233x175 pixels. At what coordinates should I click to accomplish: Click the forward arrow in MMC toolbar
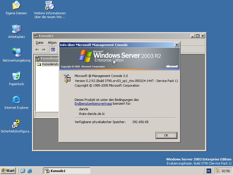(44, 50)
